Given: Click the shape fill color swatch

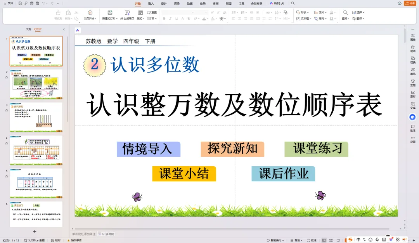Looking at the screenshot, I should coord(331,12).
